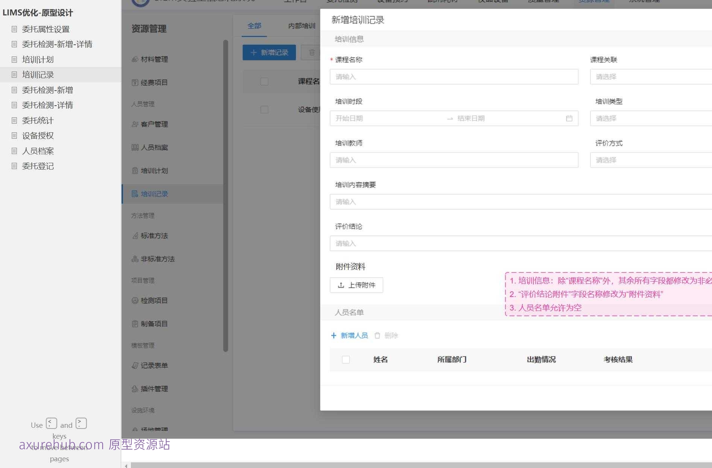Tick header checkbox in 课程名称 table
This screenshot has width=712, height=468.
tap(264, 82)
